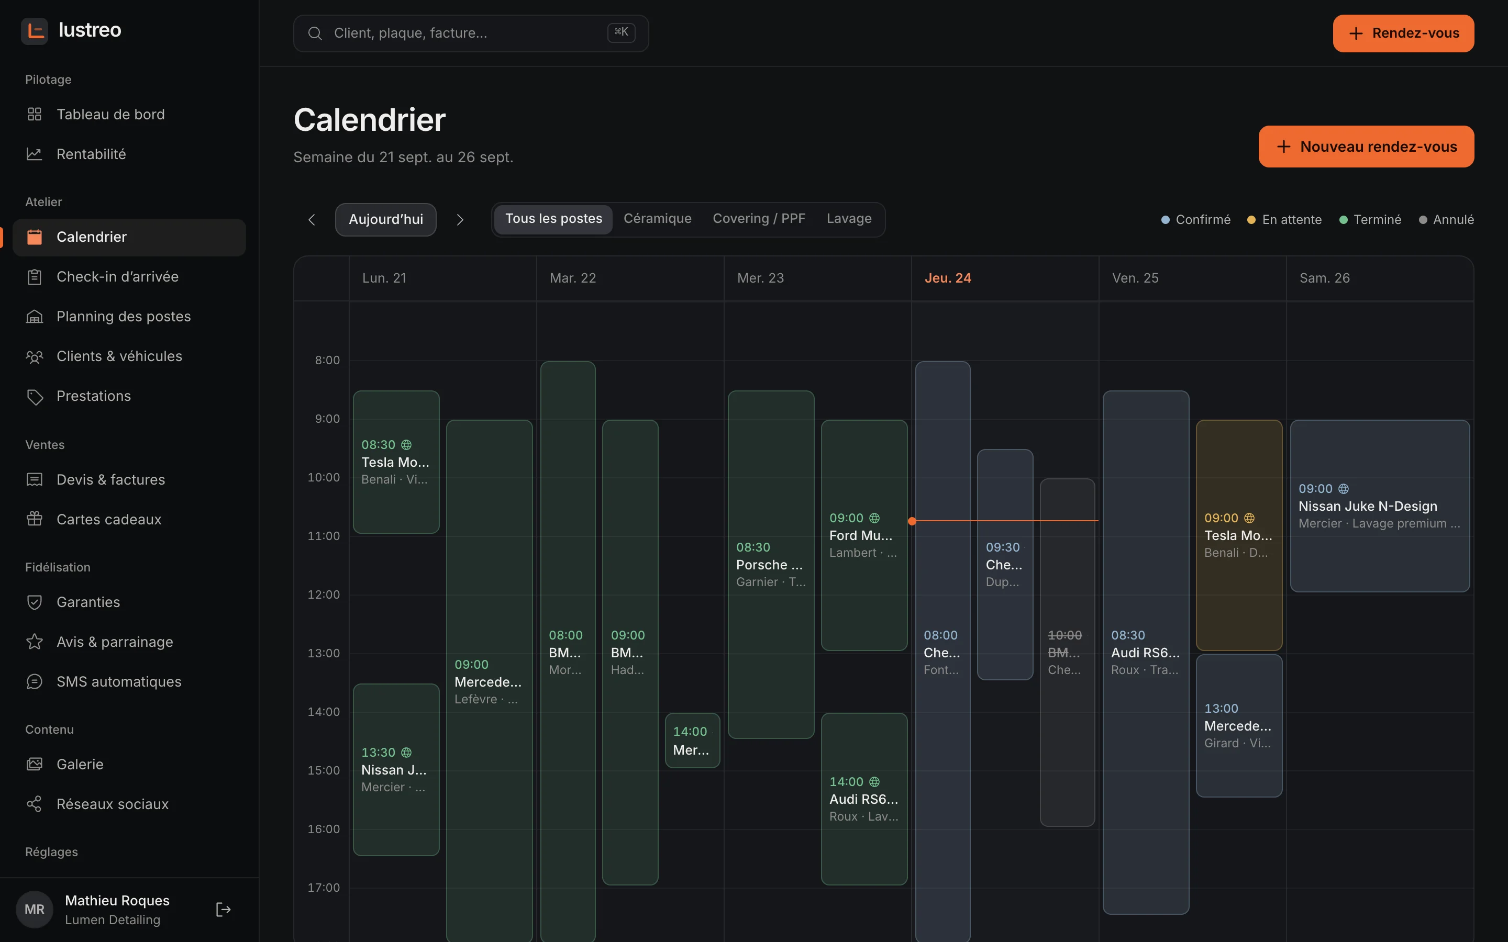The image size is (1508, 942).
Task: Go to previous week with left chevron
Action: coord(312,219)
